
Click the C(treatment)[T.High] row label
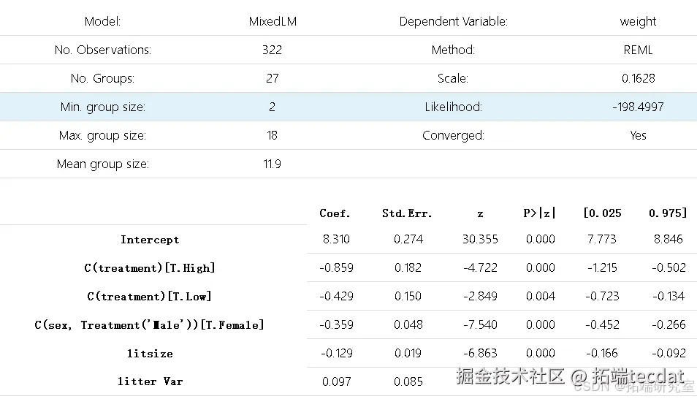coord(150,268)
